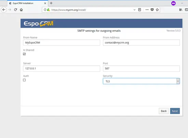
Task: Close the EspoCRM Installation tab
Action: 45,3
